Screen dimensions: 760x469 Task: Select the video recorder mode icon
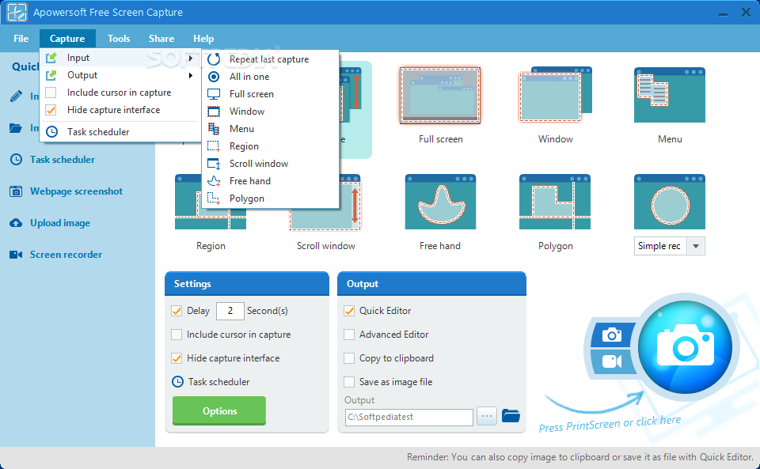[612, 361]
